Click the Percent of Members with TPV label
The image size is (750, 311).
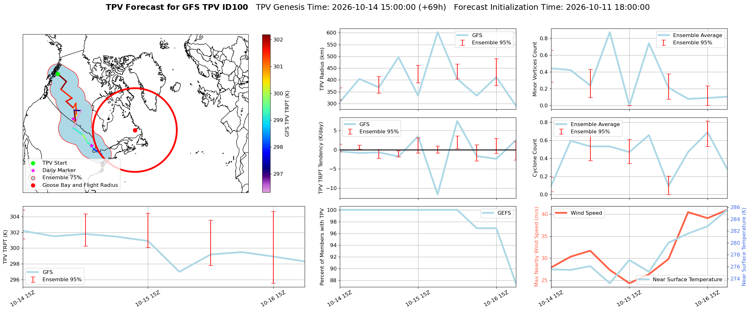322,247
